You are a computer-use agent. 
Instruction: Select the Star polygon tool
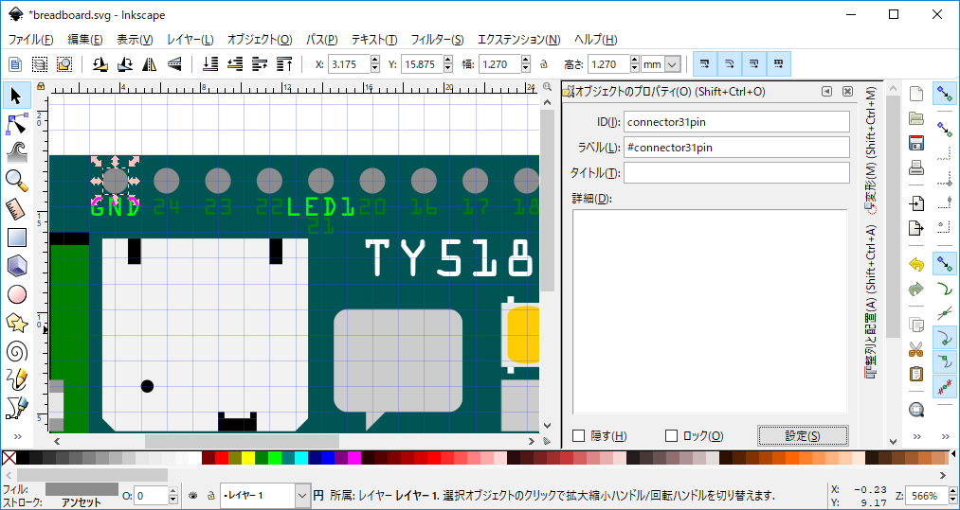(17, 323)
